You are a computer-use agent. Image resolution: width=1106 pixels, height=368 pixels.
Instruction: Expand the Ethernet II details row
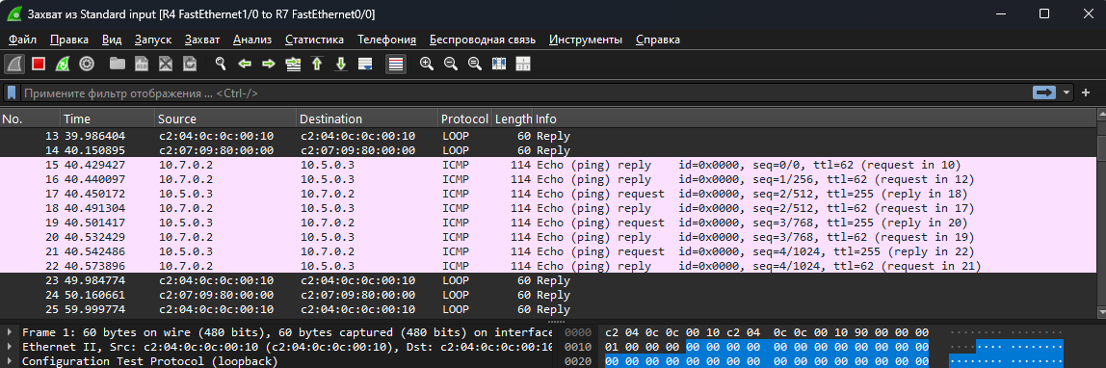coord(10,347)
